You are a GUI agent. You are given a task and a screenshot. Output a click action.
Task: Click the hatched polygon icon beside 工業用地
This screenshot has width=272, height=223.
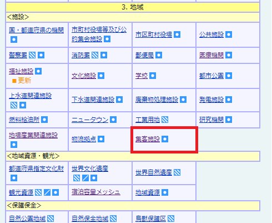(x=165, y=120)
